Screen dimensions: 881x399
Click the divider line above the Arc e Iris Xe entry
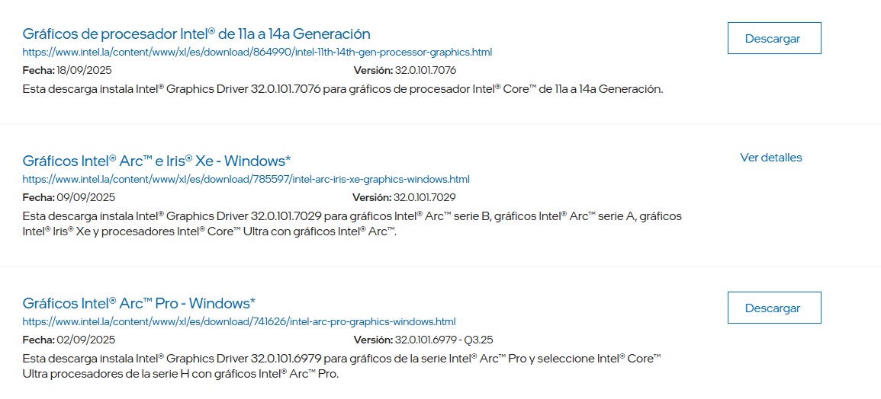[x=440, y=124]
